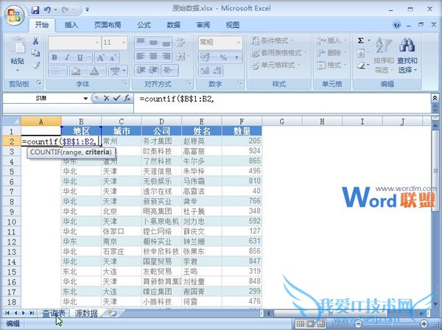Decrease decimal places

217,71
